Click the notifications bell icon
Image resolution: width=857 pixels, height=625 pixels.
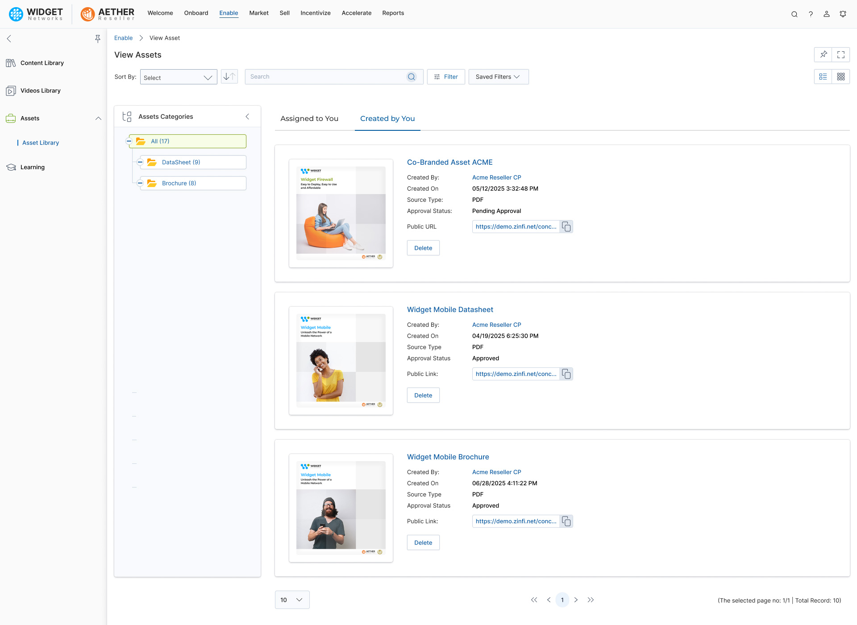tap(843, 14)
